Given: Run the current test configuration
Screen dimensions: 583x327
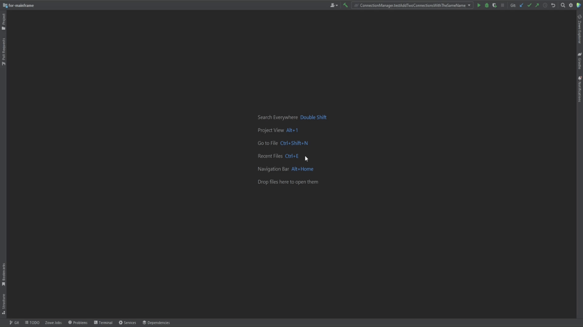Looking at the screenshot, I should 479,5.
